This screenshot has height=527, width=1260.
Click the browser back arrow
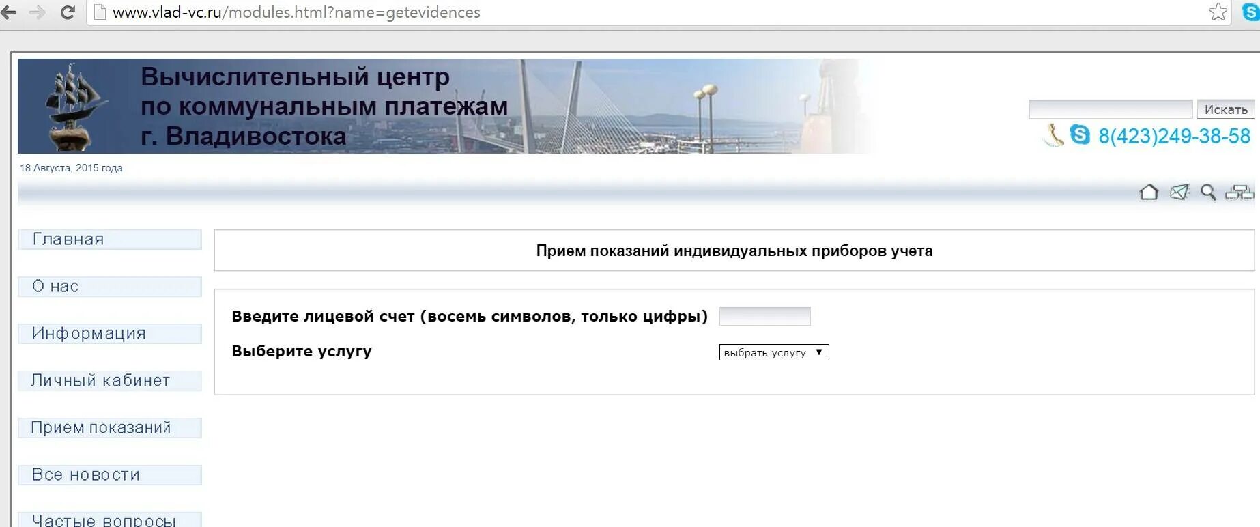(8, 12)
